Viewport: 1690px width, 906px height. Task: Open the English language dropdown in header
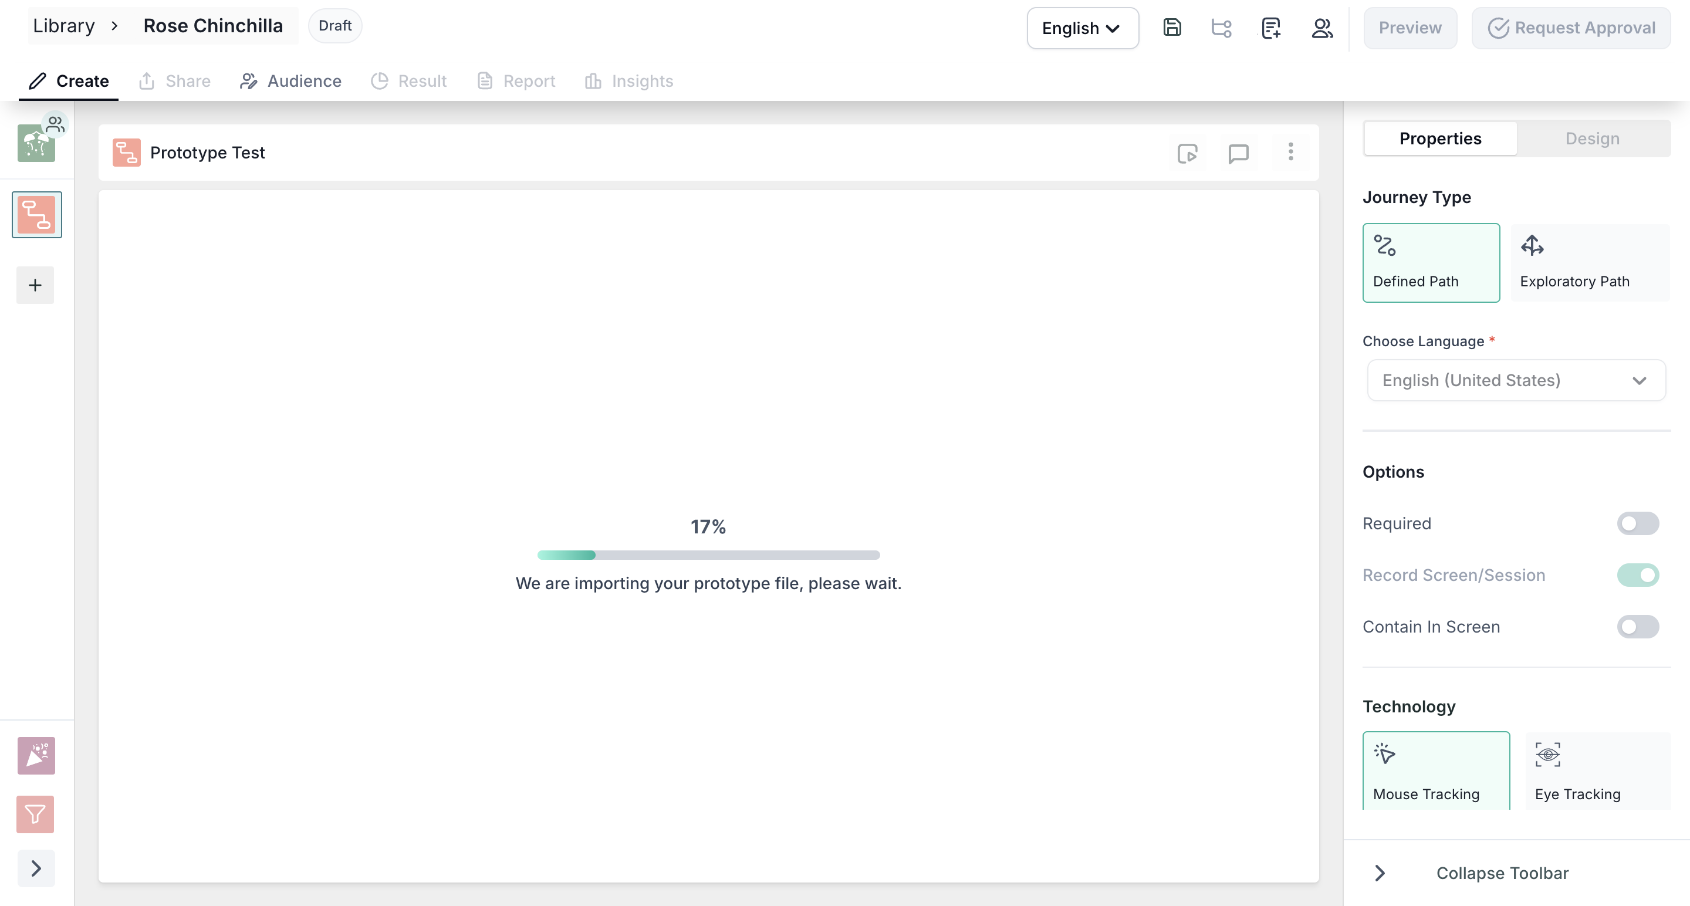click(1083, 28)
